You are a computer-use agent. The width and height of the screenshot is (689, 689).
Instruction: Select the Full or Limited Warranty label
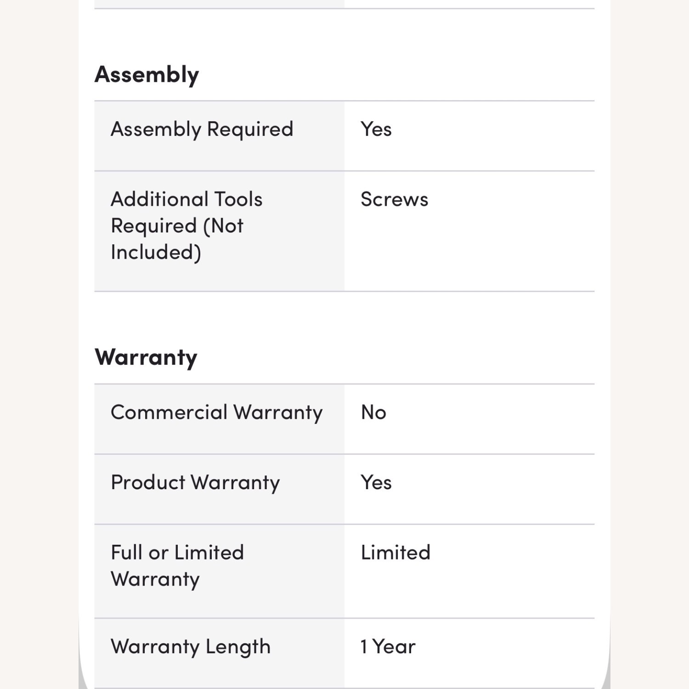[x=177, y=566]
